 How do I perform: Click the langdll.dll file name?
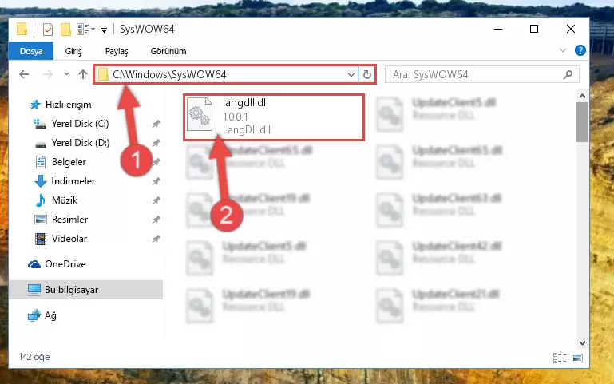point(245,102)
